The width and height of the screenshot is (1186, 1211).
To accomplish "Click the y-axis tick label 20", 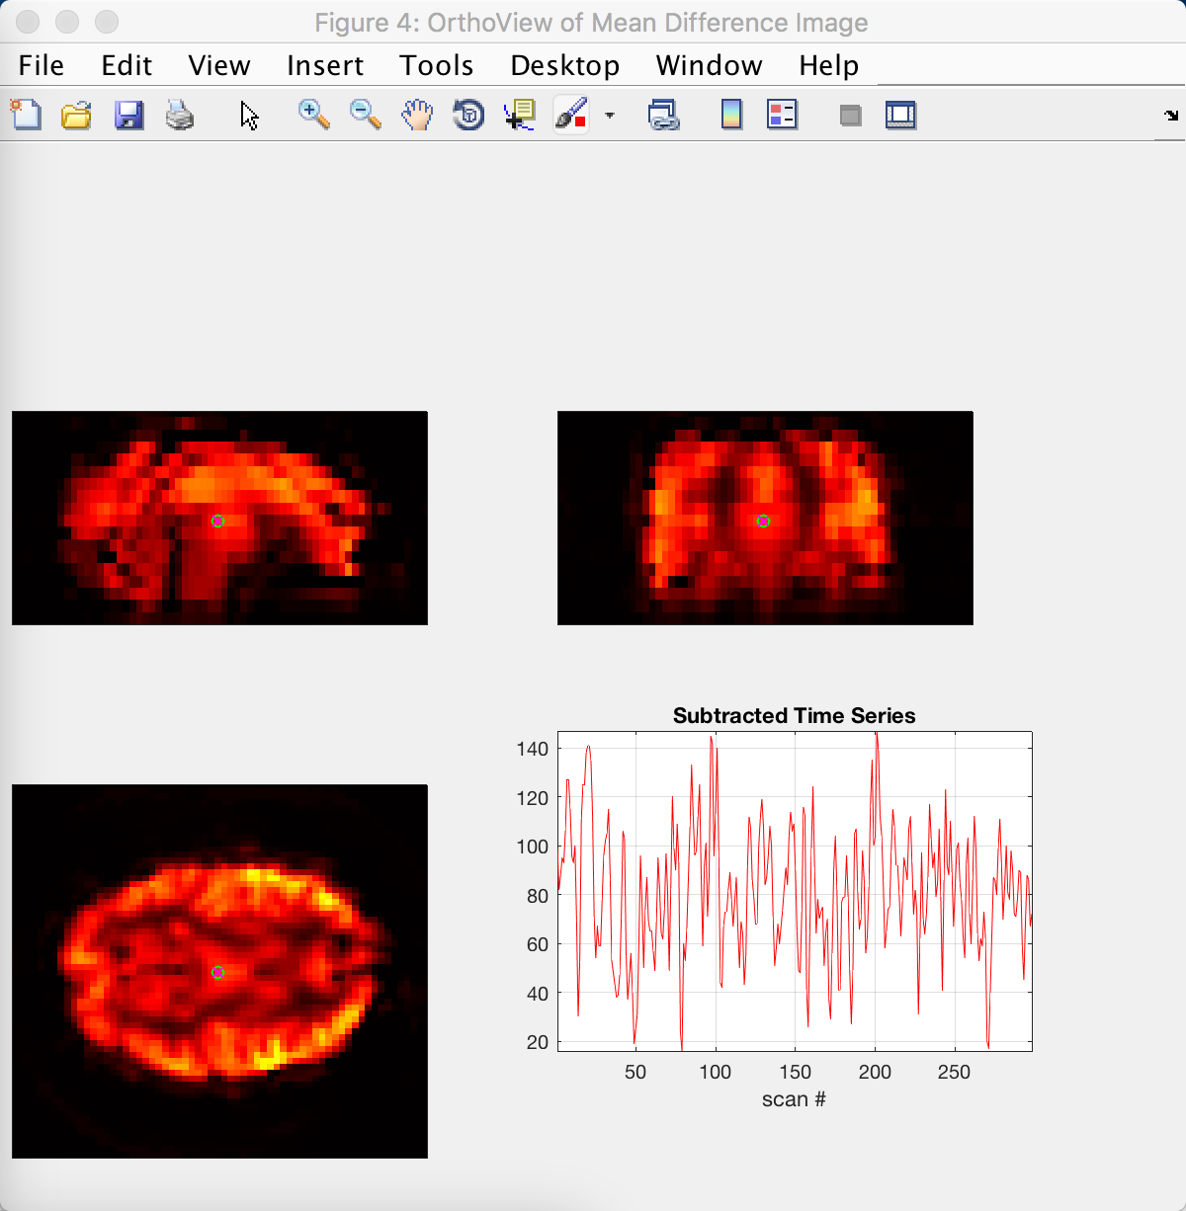I will pos(538,1042).
